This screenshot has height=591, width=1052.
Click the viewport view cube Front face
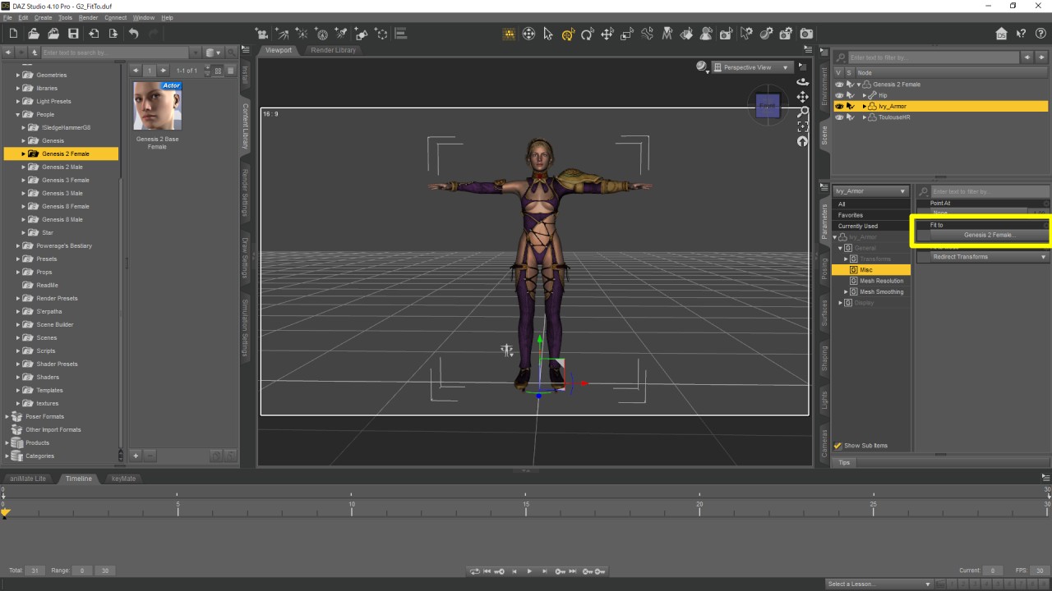click(768, 105)
